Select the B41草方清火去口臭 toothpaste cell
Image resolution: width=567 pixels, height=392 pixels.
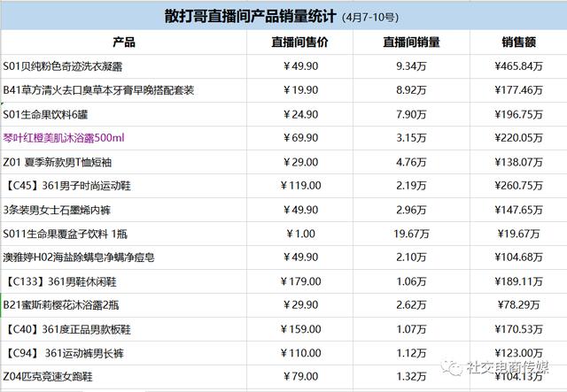[x=124, y=90]
